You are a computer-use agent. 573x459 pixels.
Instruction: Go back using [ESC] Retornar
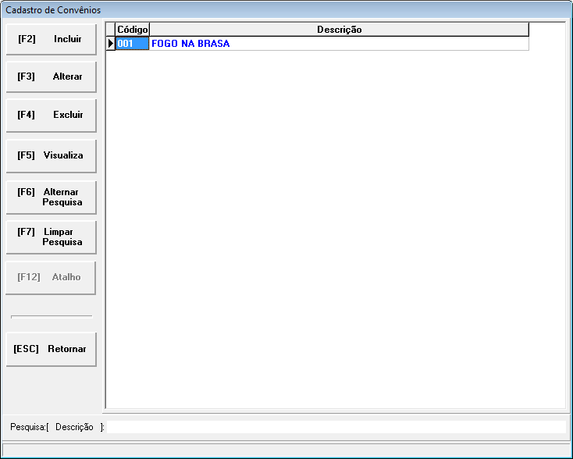pyautogui.click(x=51, y=349)
